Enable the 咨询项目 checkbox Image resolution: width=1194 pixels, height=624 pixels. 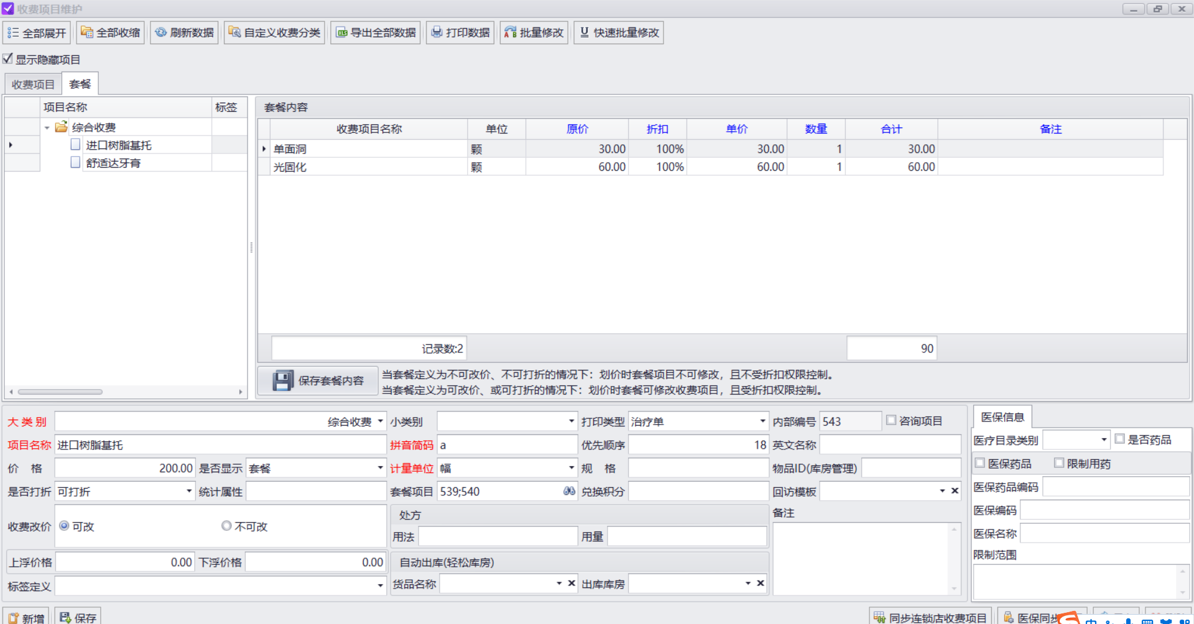point(891,421)
